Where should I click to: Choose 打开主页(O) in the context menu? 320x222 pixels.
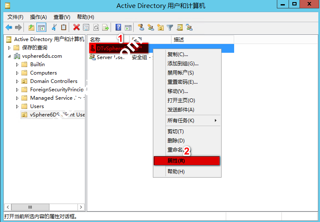click(187, 100)
